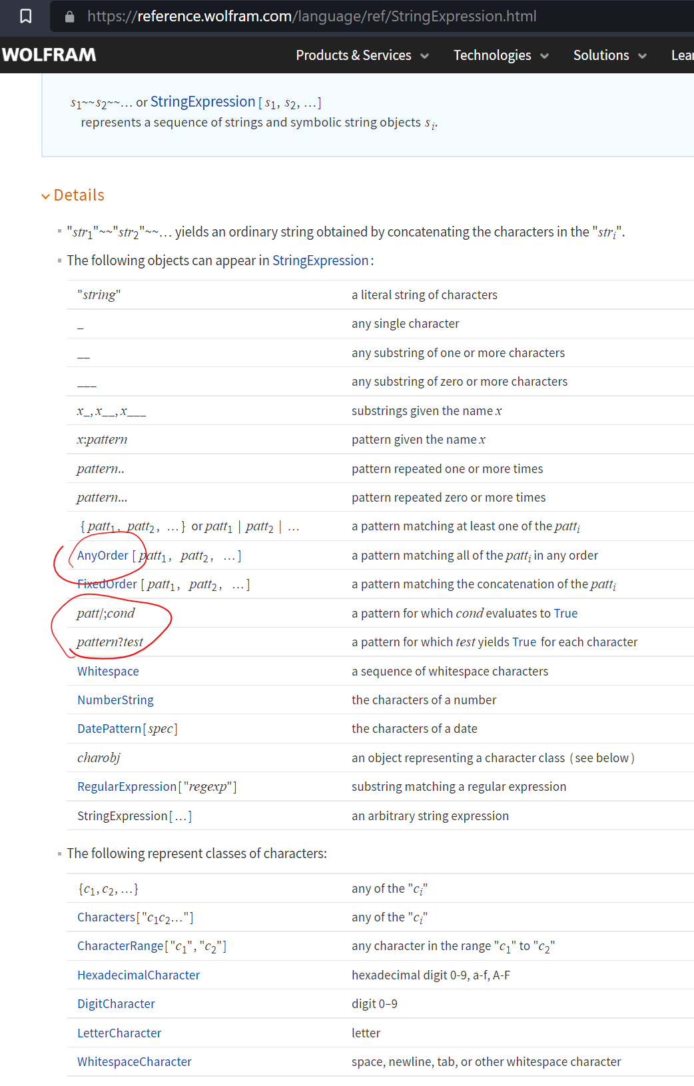Screen dimensions: 694x1086
Task: Open the DigitCharacter reference link
Action: click(x=116, y=1004)
